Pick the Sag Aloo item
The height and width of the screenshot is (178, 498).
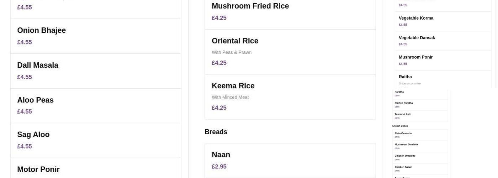[95, 140]
